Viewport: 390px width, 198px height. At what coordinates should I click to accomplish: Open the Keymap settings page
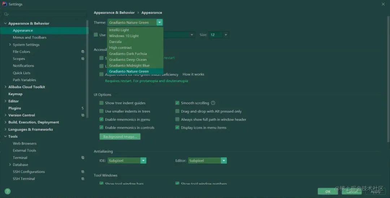point(16,94)
